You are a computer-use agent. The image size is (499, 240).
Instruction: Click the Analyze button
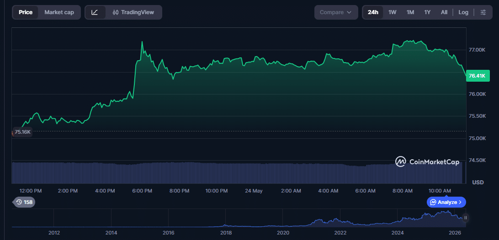coord(446,202)
